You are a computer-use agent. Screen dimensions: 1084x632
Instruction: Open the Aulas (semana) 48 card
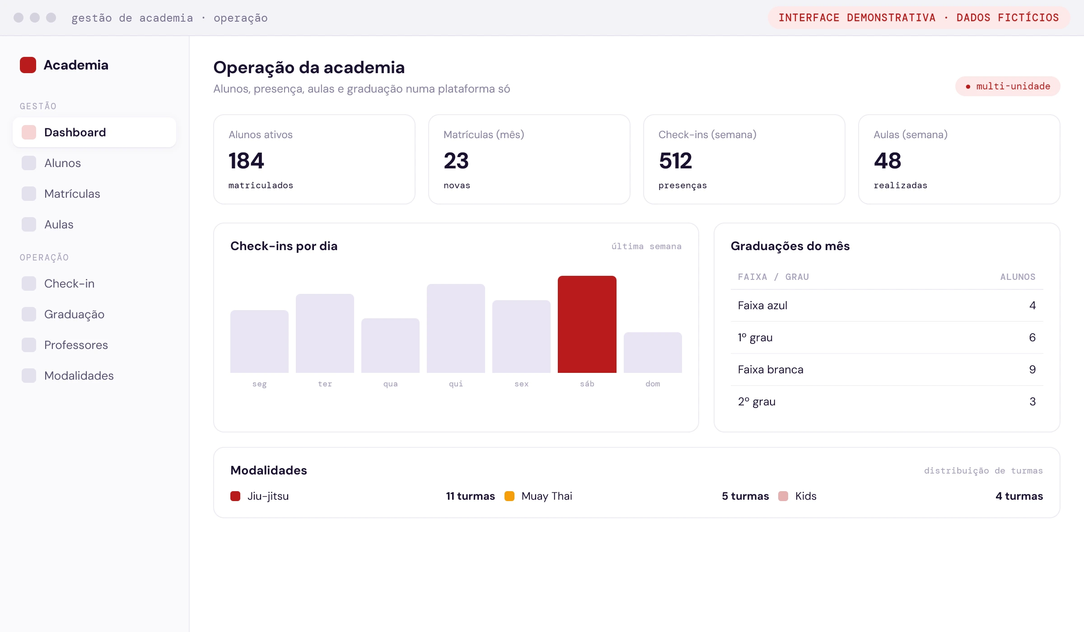(x=959, y=159)
